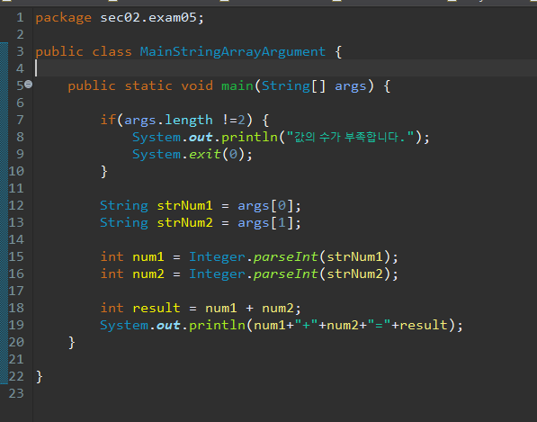This screenshot has width=537, height=422.
Task: Click the 'if' keyword on line 7
Action: [x=108, y=120]
